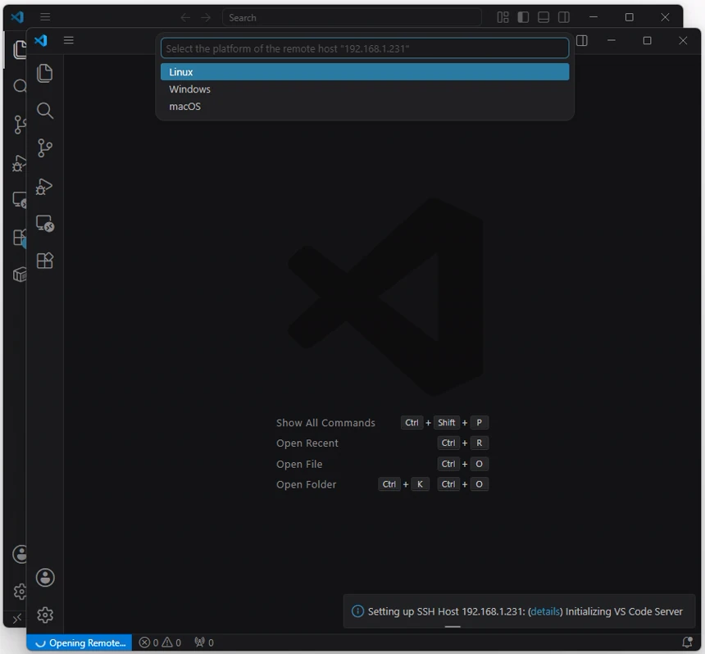
Task: Open Accounts in back window activity bar
Action: [20, 554]
